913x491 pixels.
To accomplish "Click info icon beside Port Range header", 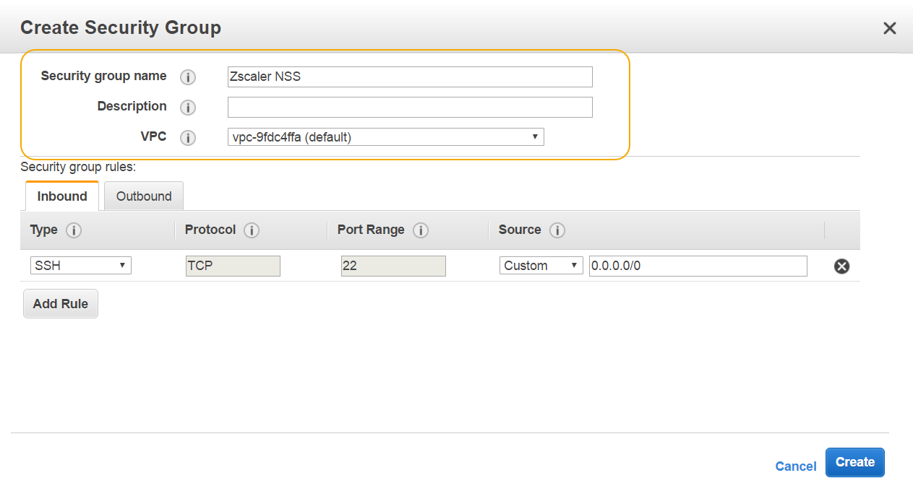I will [x=421, y=230].
